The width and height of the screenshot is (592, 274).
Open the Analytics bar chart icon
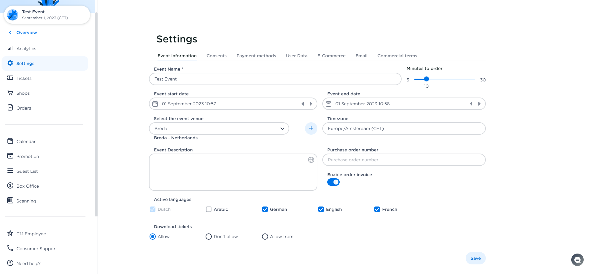(10, 48)
